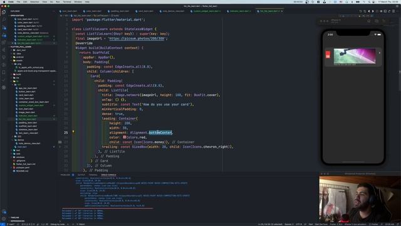
Task: Collapse the assets folder
Action: 19,61
